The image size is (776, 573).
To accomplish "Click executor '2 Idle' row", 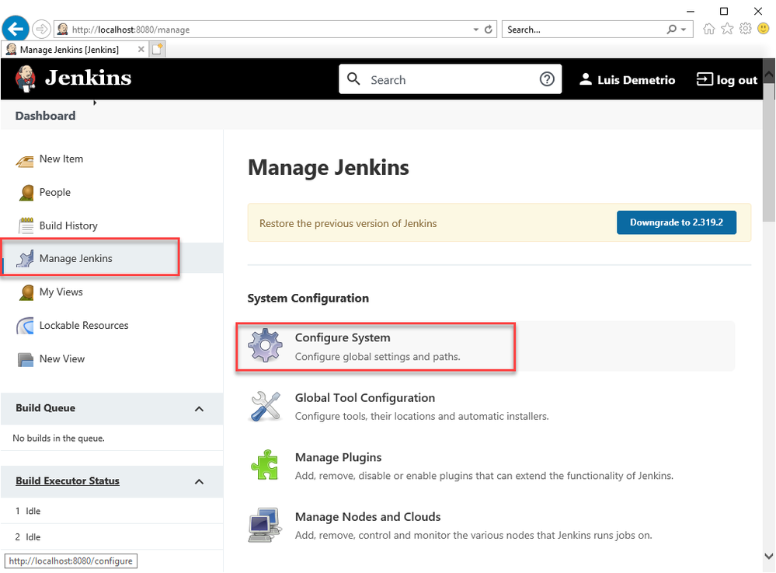I will [x=112, y=537].
